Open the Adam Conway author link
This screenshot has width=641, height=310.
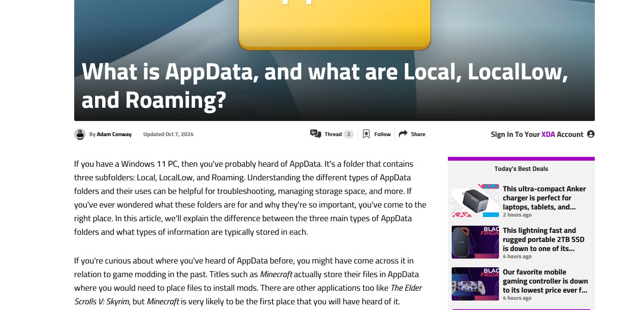tap(114, 134)
